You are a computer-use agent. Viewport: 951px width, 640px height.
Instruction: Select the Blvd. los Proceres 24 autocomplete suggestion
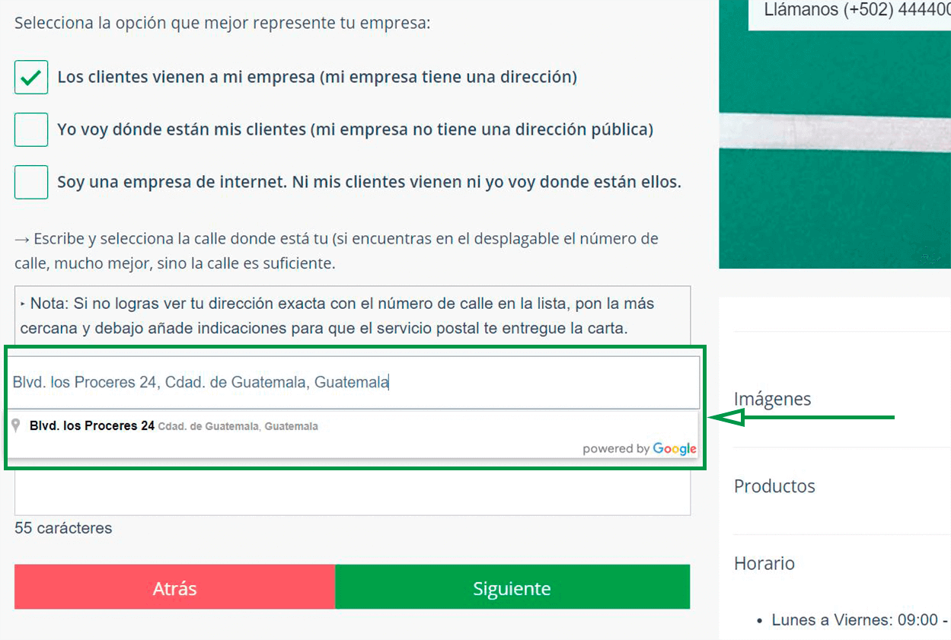coord(353,426)
